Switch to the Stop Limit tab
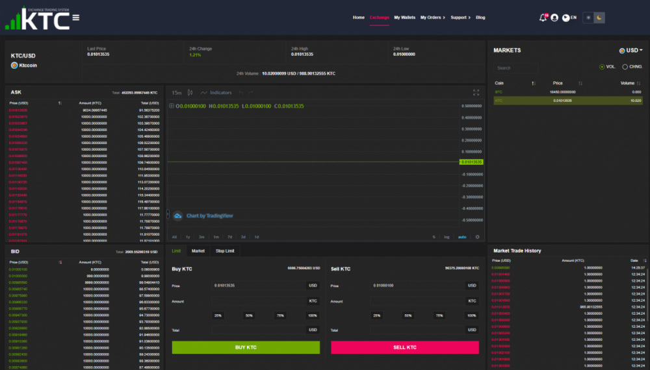The width and height of the screenshot is (650, 370). [225, 251]
